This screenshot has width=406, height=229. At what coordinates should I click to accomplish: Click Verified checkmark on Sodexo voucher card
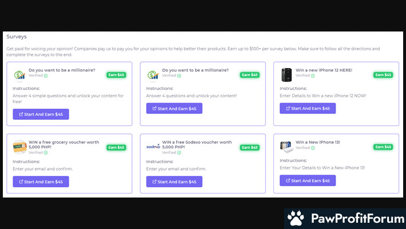[x=179, y=153]
